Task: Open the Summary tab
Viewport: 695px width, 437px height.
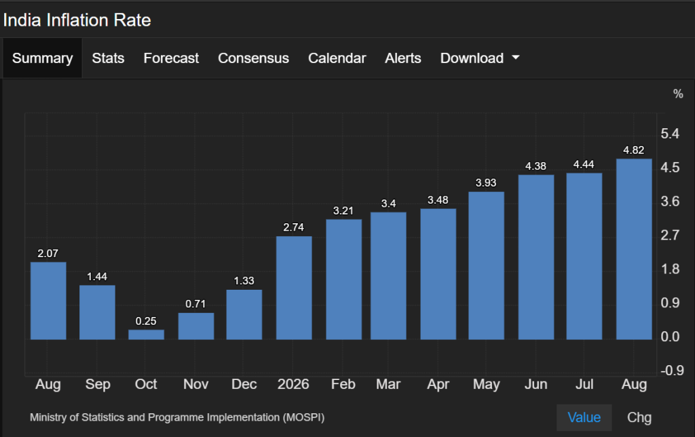Action: [x=43, y=58]
